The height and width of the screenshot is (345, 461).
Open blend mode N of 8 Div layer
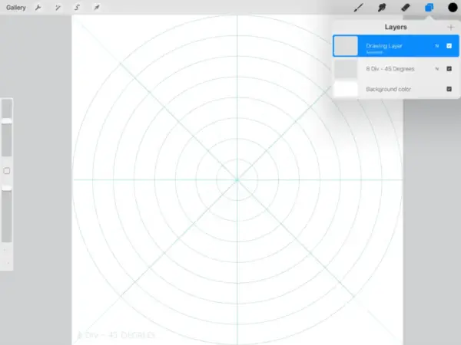click(437, 69)
